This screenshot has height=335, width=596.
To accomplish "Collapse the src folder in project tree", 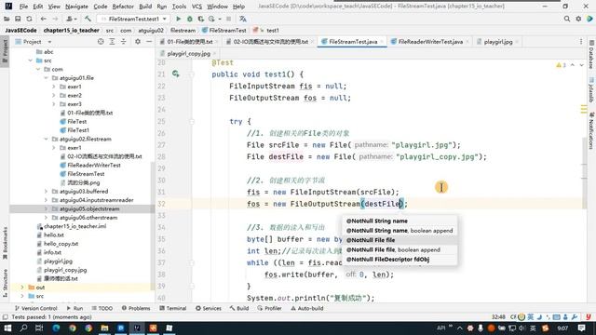I will pyautogui.click(x=31, y=60).
